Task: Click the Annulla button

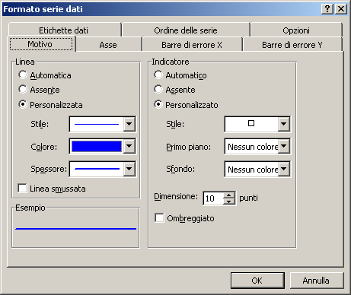Action: pos(316,281)
